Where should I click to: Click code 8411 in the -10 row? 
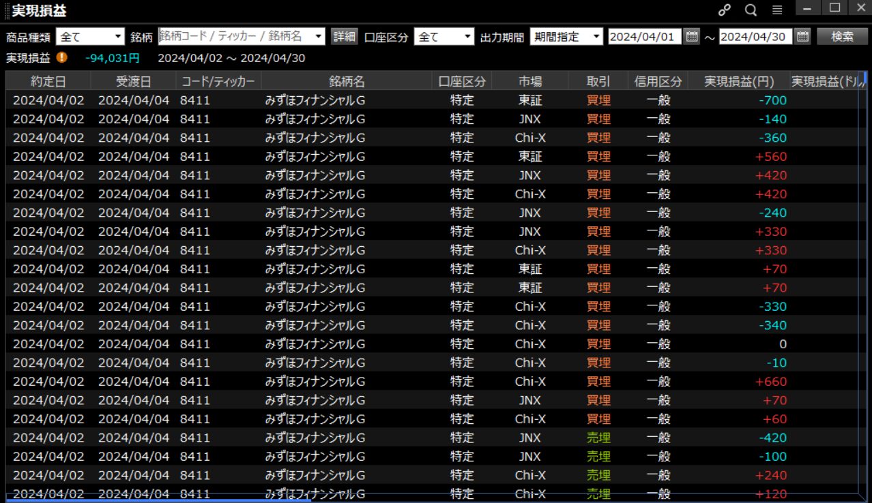click(x=195, y=363)
